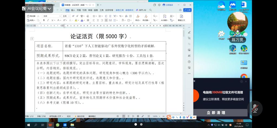Apply italic formatting to text
Image resolution: width=277 pixels, height=128 pixels.
tap(48, 20)
